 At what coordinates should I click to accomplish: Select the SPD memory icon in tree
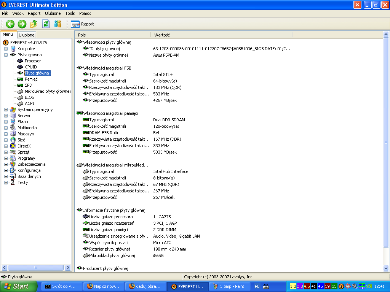click(20, 85)
